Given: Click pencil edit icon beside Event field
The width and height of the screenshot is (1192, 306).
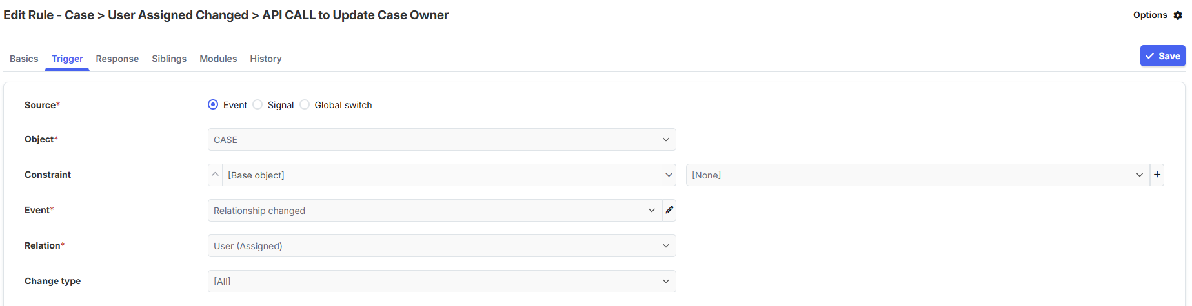Looking at the screenshot, I should pos(669,210).
